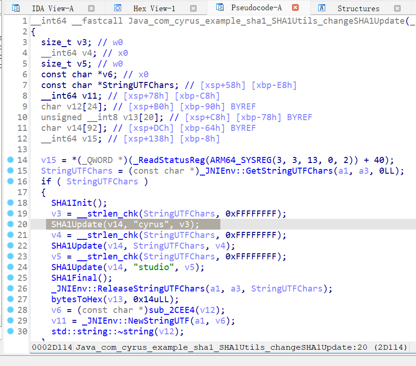Select the Pseudocode-A tab
The width and height of the screenshot is (416, 366).
(x=256, y=8)
